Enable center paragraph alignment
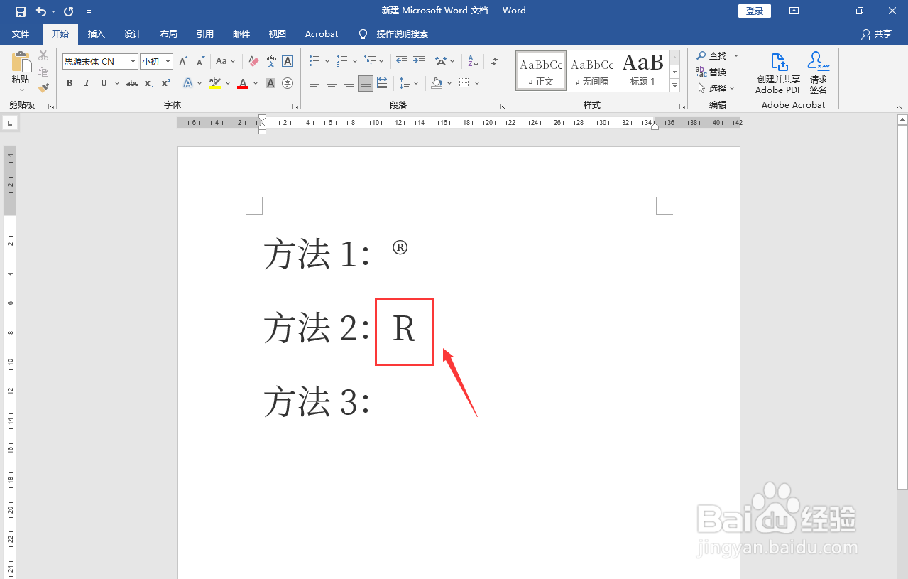Viewport: 908px width, 579px height. pyautogui.click(x=331, y=83)
